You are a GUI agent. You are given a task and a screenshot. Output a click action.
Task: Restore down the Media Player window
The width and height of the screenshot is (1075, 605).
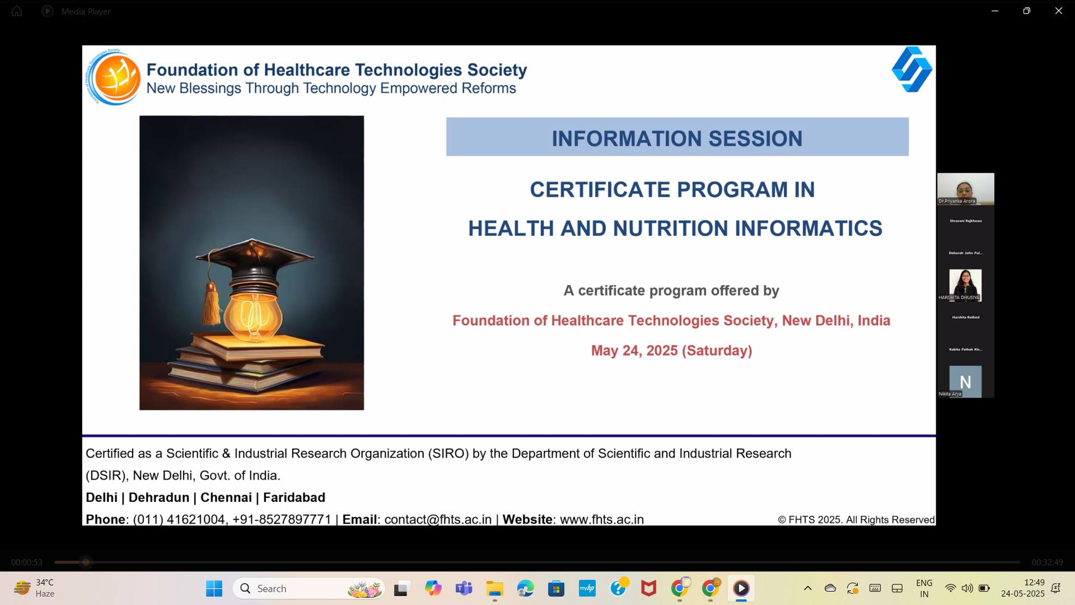pos(1027,11)
